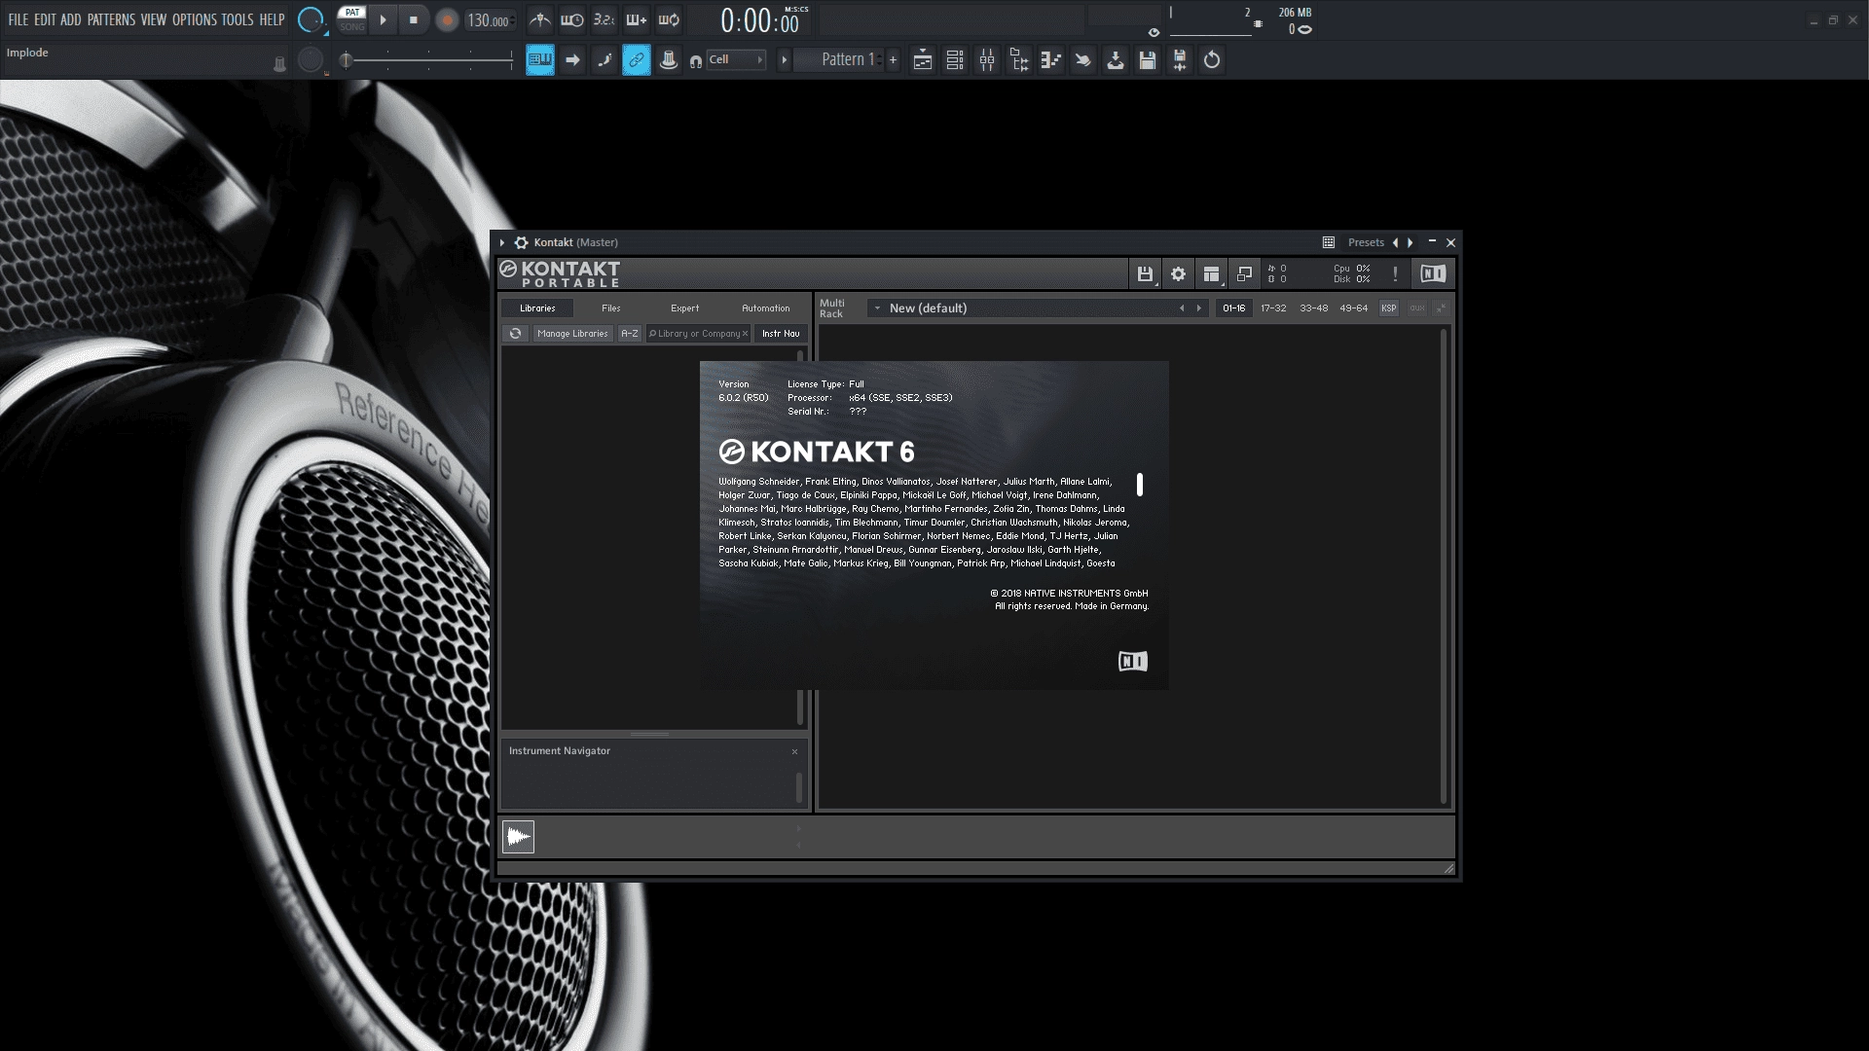Toggle the metronome icon
The width and height of the screenshot is (1869, 1051).
tap(539, 19)
